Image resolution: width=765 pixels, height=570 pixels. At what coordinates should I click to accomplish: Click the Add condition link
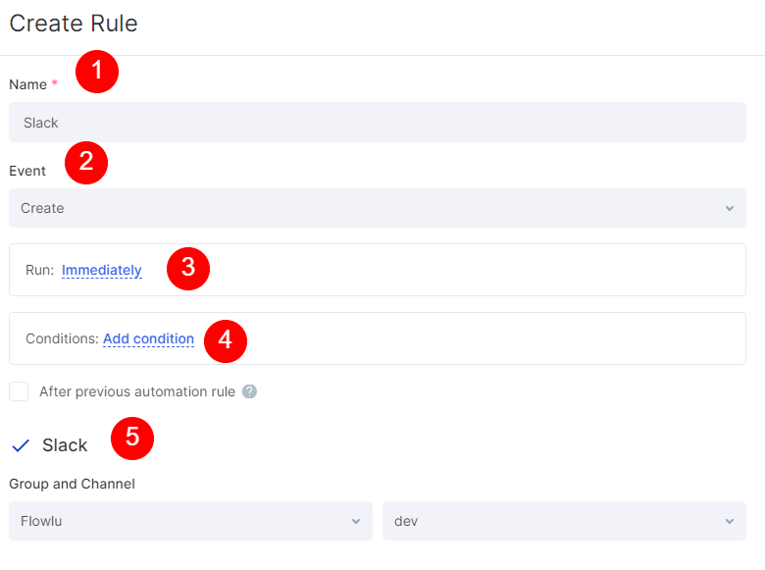tap(148, 338)
